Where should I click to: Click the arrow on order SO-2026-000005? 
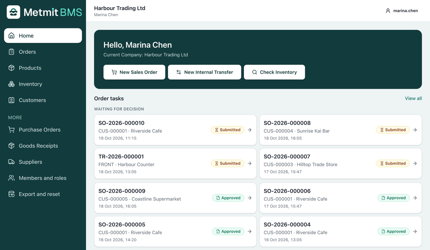[250, 231]
